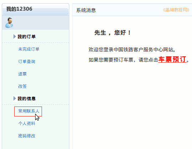Open 常用联系人 link
This screenshot has width=192, height=149.
point(29,111)
